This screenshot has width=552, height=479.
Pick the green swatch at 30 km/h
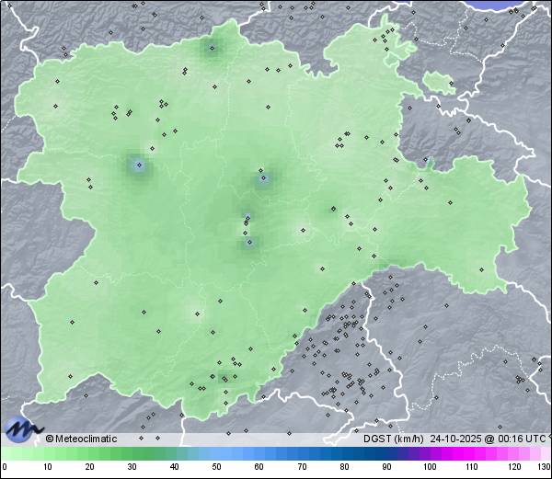(131, 453)
